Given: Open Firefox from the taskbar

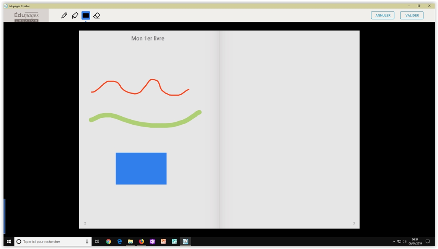Looking at the screenshot, I should (x=142, y=242).
